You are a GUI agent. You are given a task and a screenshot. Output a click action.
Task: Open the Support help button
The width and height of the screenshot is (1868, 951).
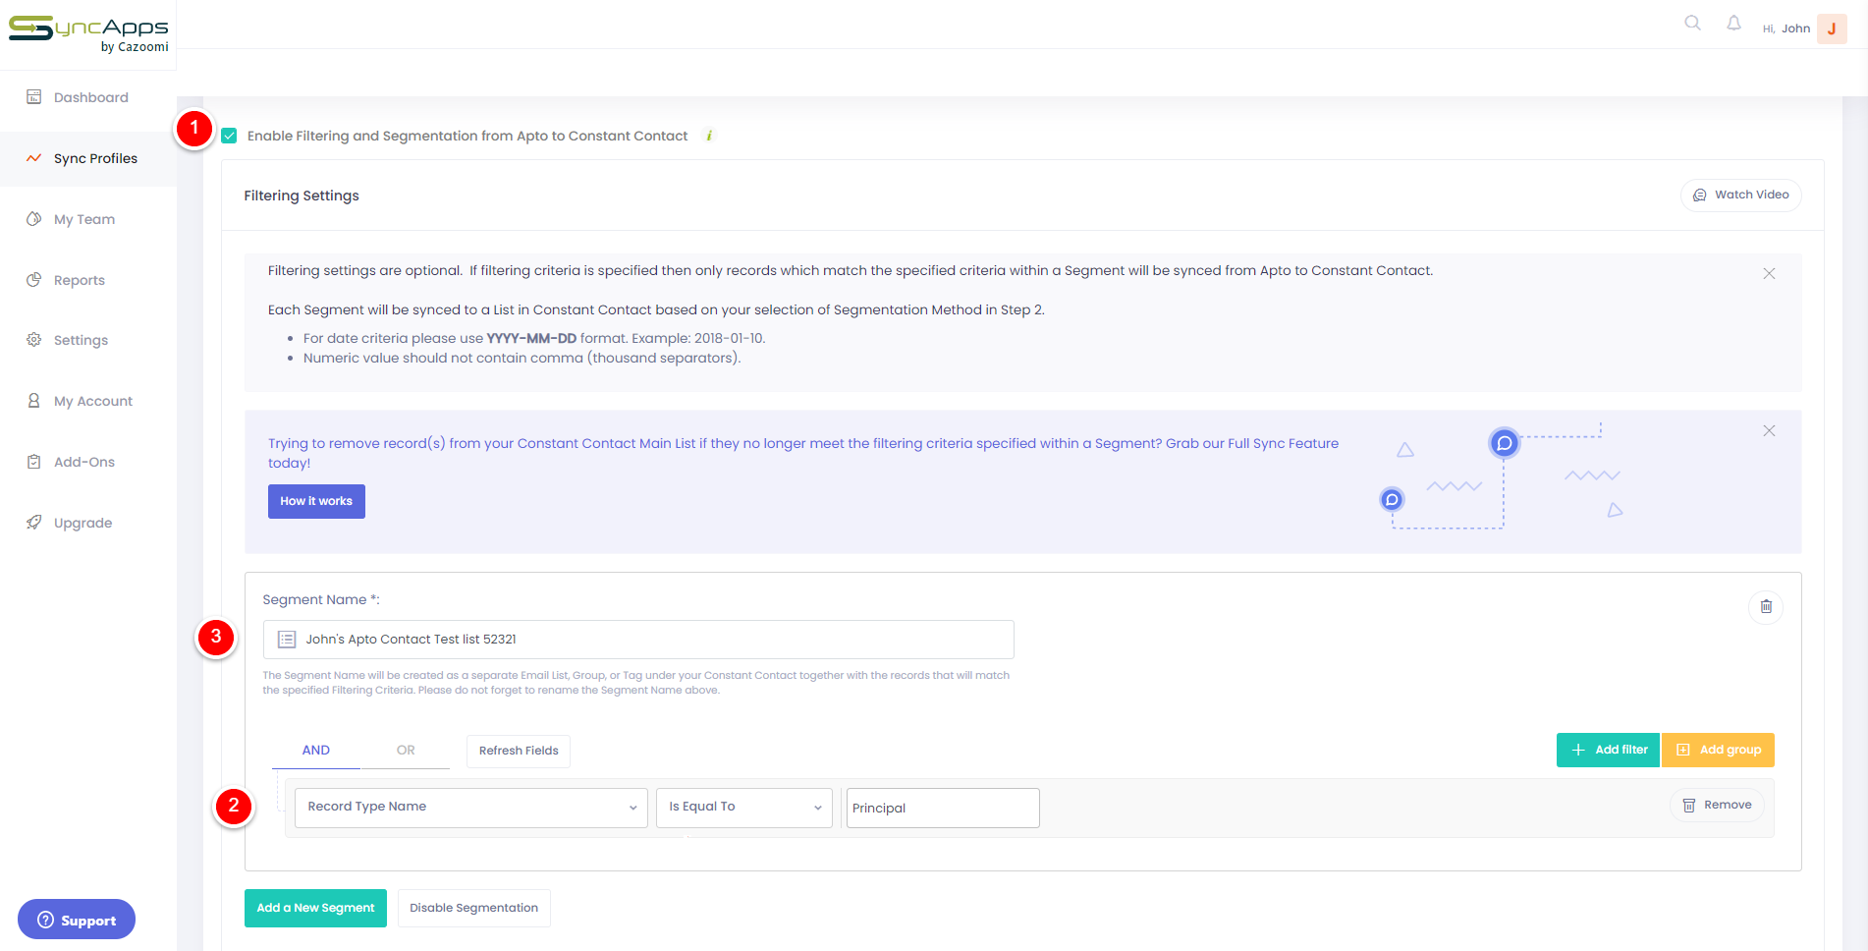pos(77,920)
